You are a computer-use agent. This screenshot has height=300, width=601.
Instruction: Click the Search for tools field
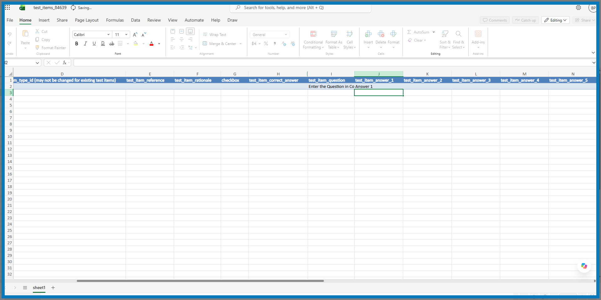[x=300, y=8]
